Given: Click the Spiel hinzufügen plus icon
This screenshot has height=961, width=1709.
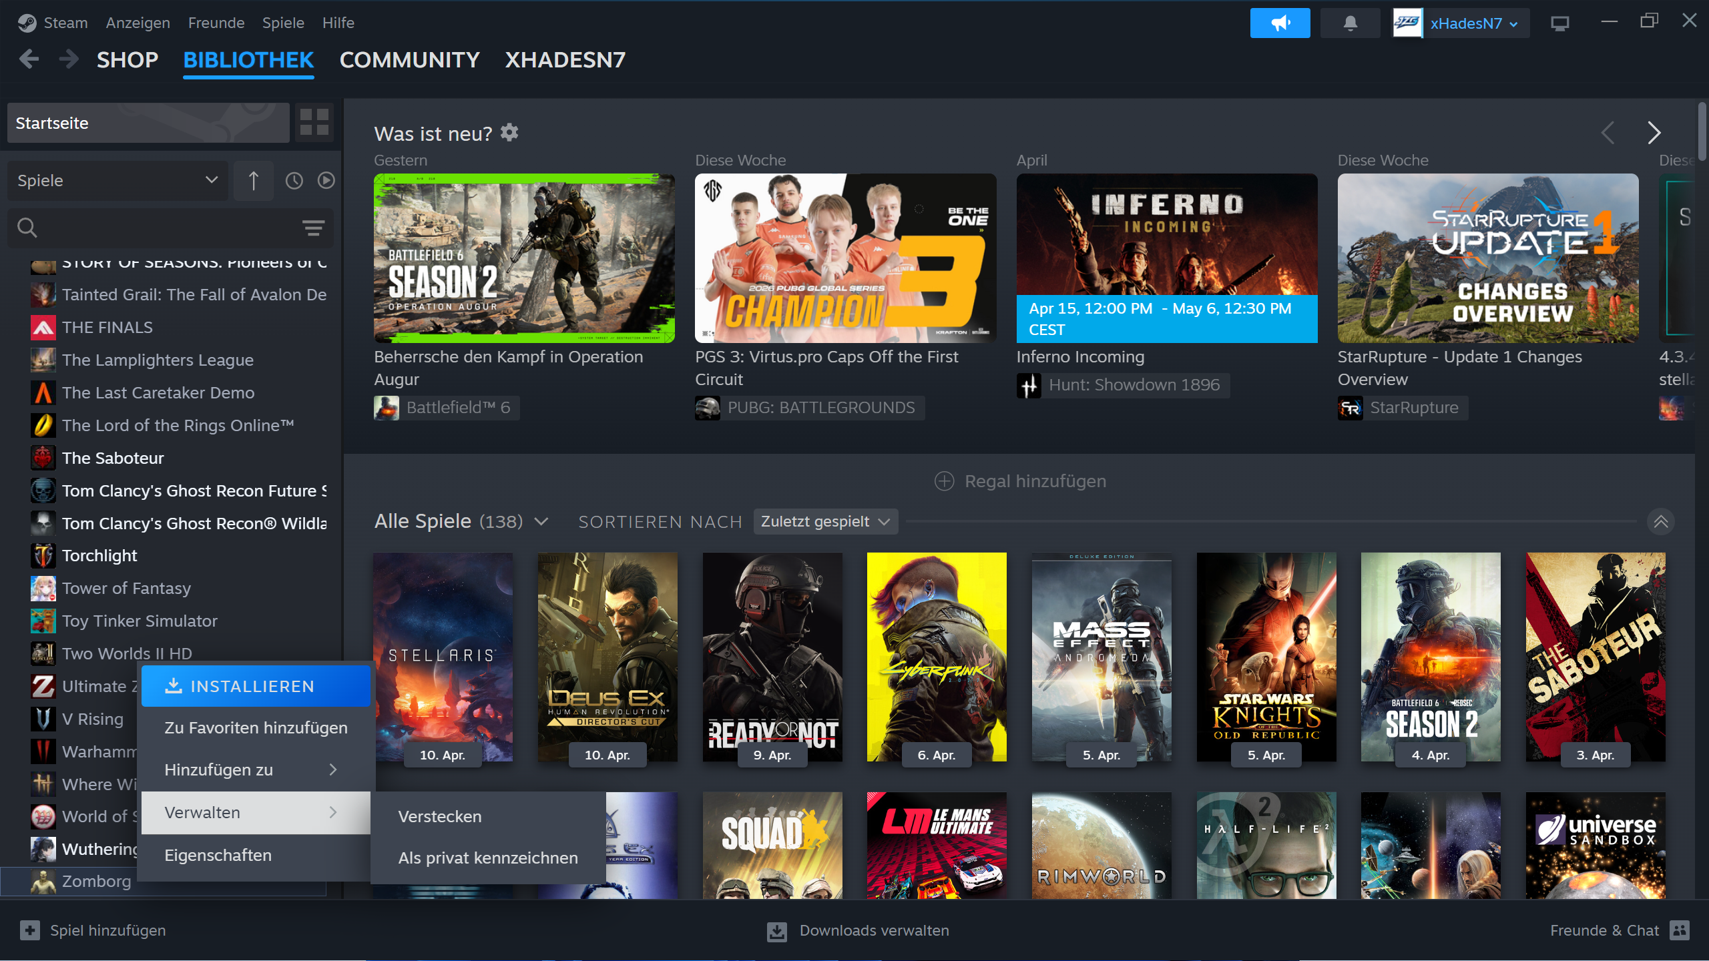Looking at the screenshot, I should tap(30, 930).
